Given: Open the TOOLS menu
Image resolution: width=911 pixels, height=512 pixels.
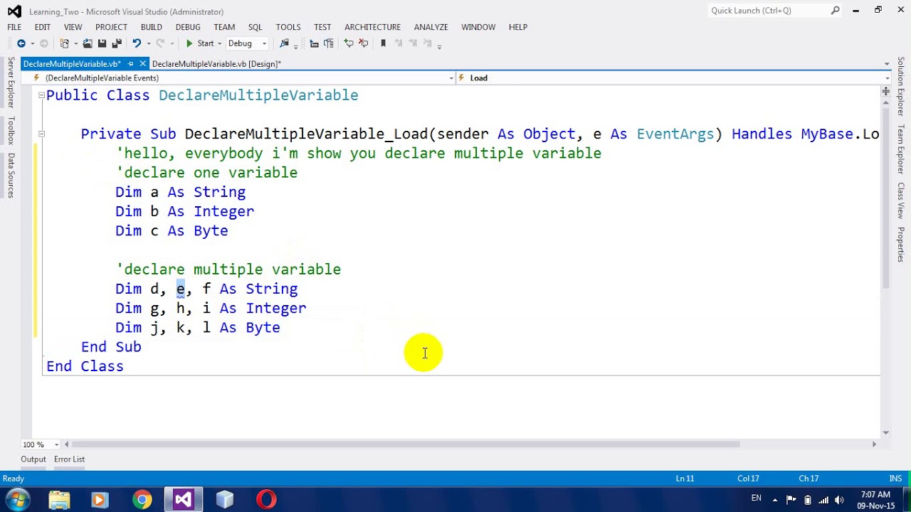Looking at the screenshot, I should click(x=288, y=27).
